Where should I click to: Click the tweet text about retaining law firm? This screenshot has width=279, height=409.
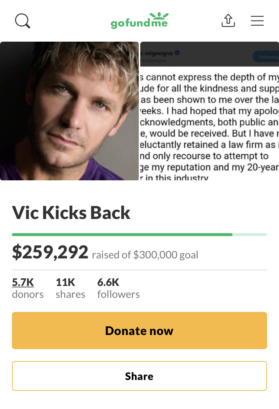coord(208,145)
